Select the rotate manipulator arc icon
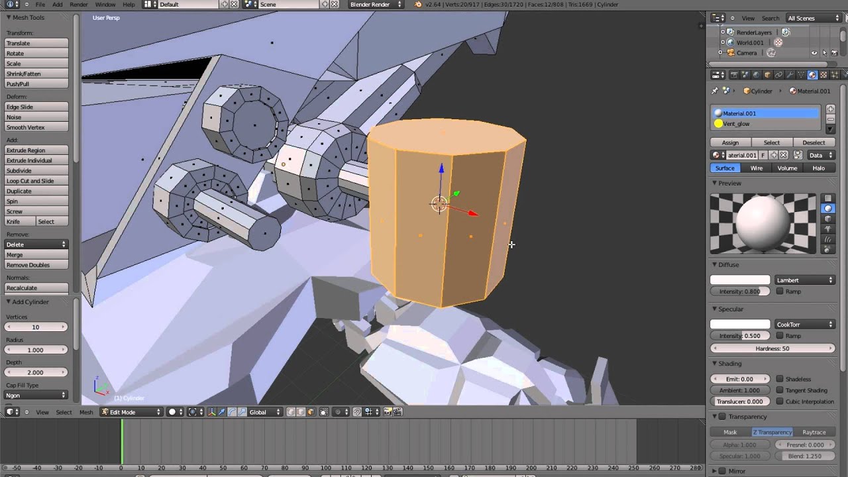The image size is (848, 477). click(x=231, y=412)
